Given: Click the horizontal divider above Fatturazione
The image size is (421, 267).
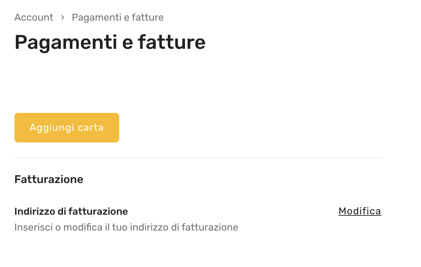Looking at the screenshot, I should [x=198, y=158].
